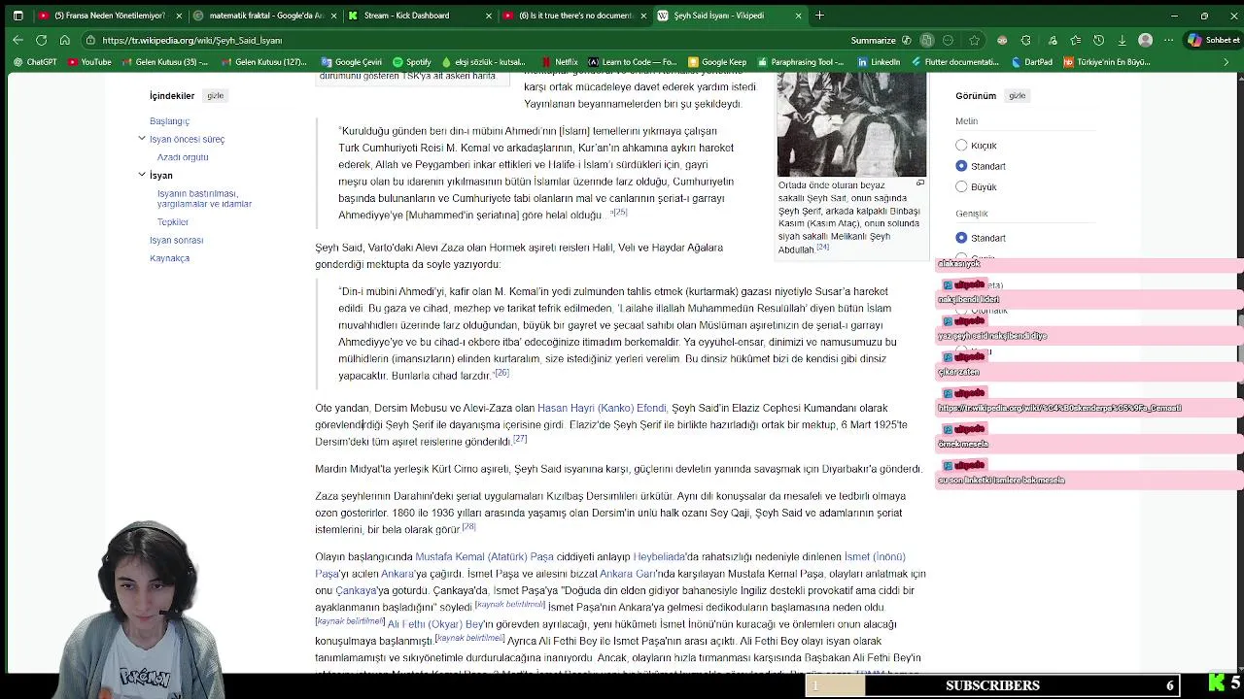Select Standart text size radio button

tap(961, 166)
